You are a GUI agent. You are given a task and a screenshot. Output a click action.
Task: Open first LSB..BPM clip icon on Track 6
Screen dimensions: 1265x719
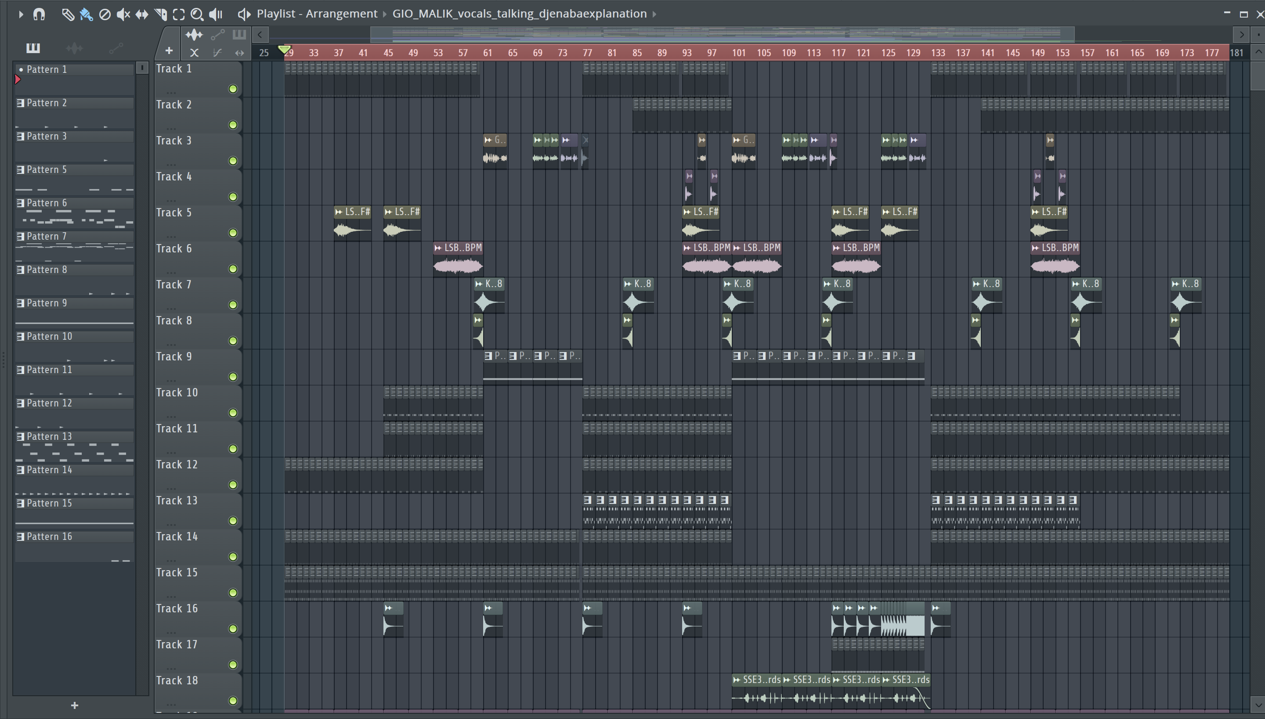[x=438, y=248]
